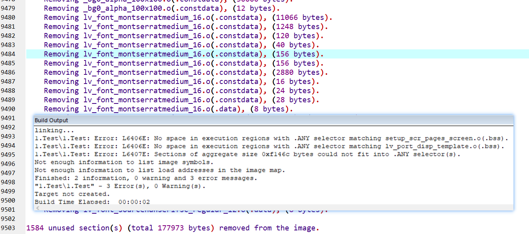Click line number 9491 in the gutter
Viewport: 529px width, 234px height.
[8, 118]
